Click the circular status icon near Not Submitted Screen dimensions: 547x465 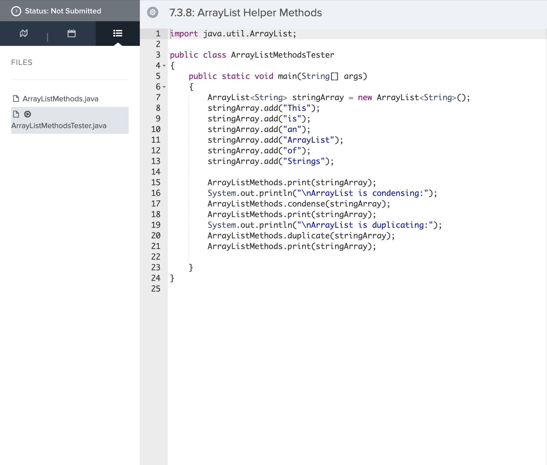16,11
